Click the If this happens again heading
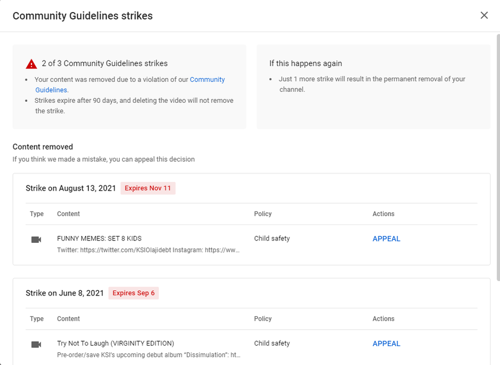This screenshot has width=500, height=365. click(x=306, y=63)
